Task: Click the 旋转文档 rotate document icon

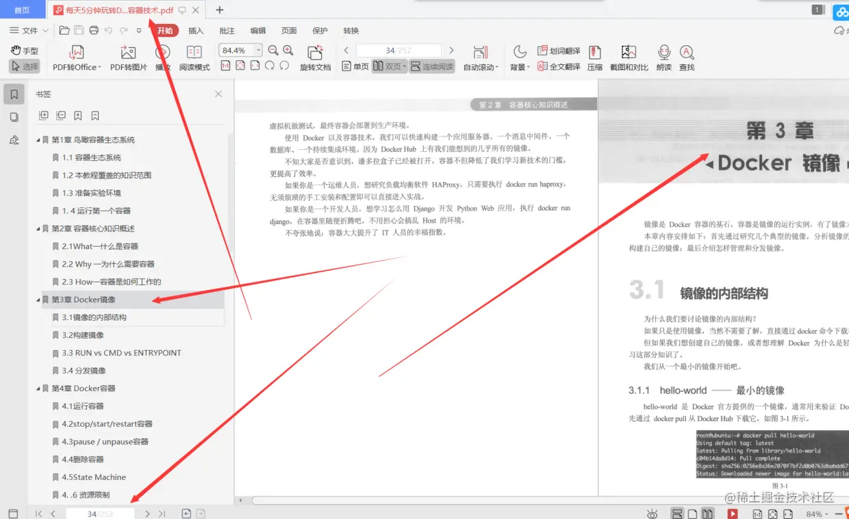Action: point(315,58)
